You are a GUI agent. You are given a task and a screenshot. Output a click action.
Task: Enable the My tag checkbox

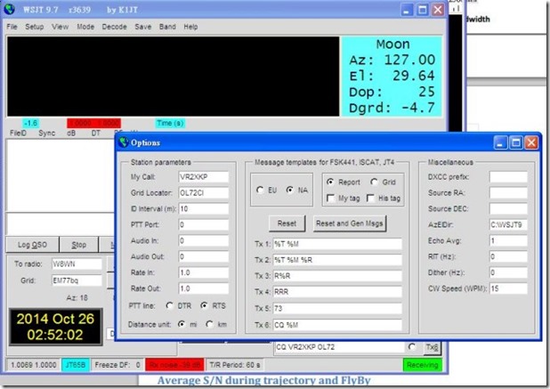330,199
